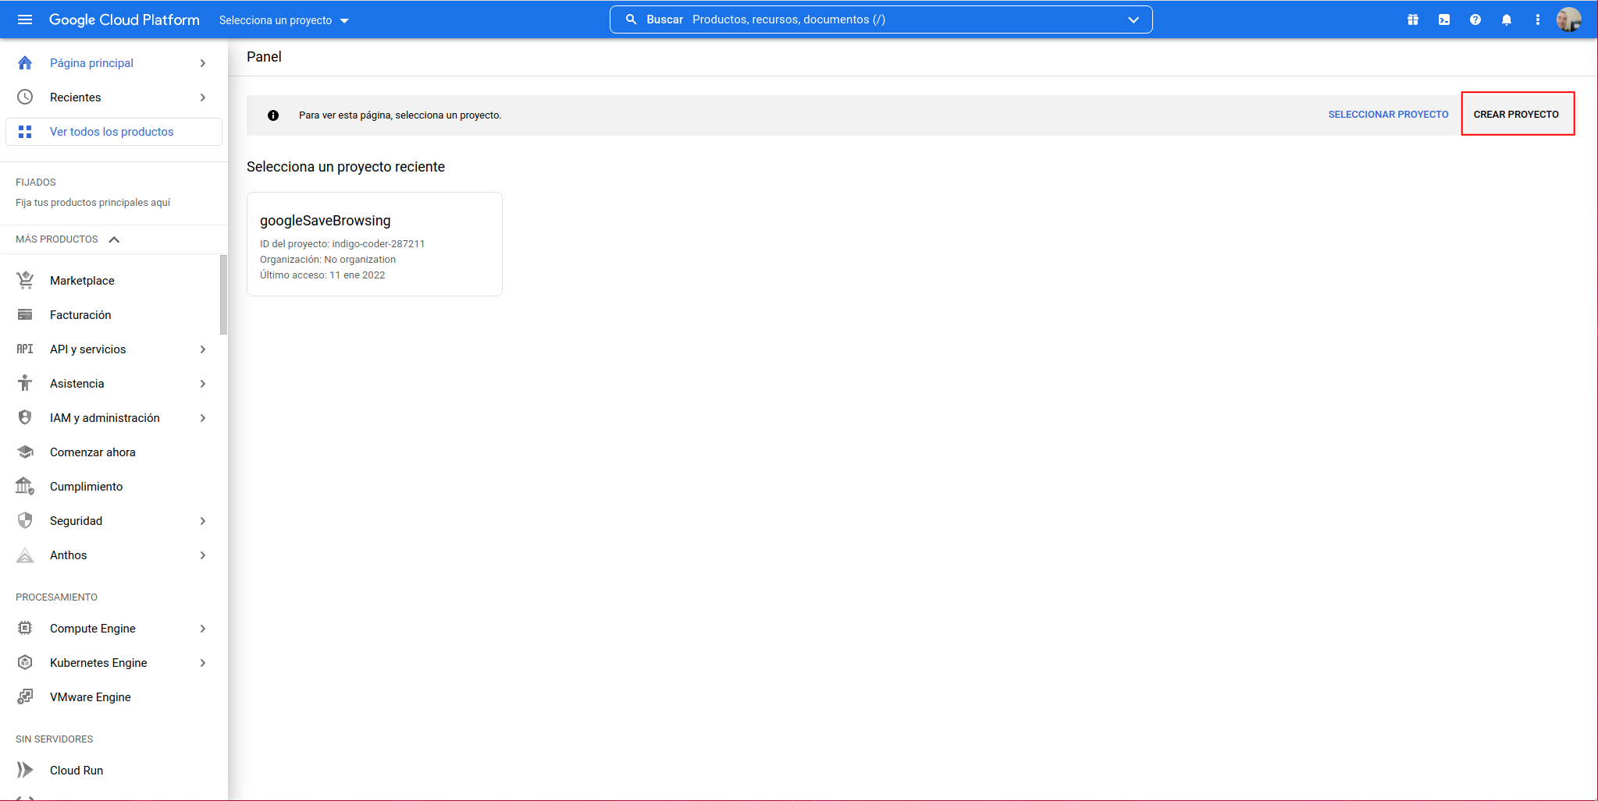
Task: Expand the search bar dropdown arrow
Action: click(1133, 20)
